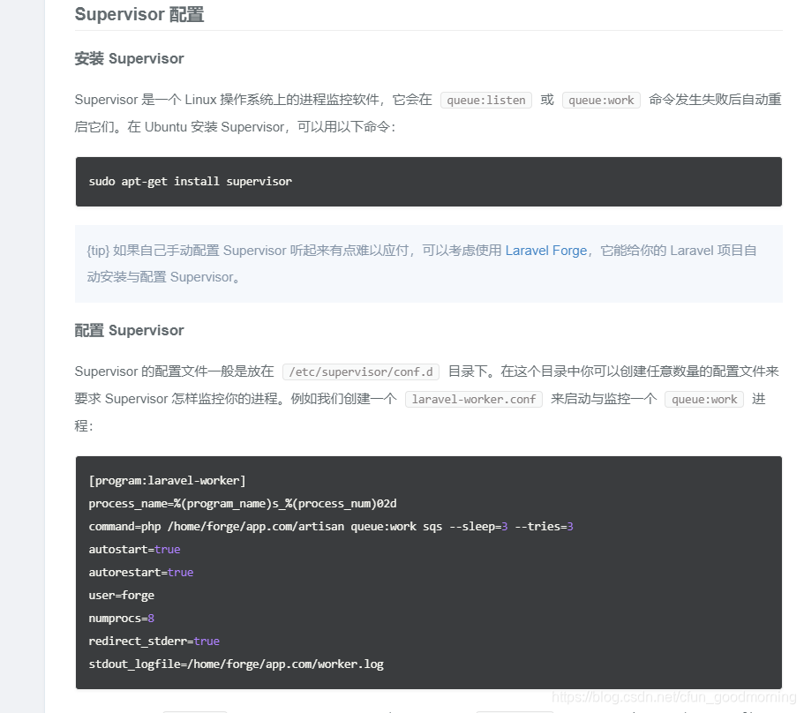The image size is (804, 713).
Task: Click the 'sudo apt-get install supervisor' command
Action: 191,182
